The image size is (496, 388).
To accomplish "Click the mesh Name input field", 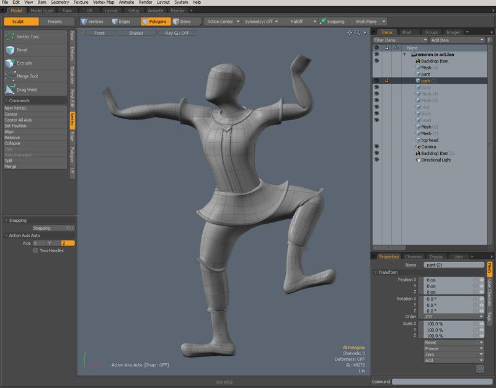I will click(454, 265).
